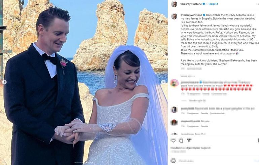Open comments with the speech bubble icon

[x=181, y=140]
